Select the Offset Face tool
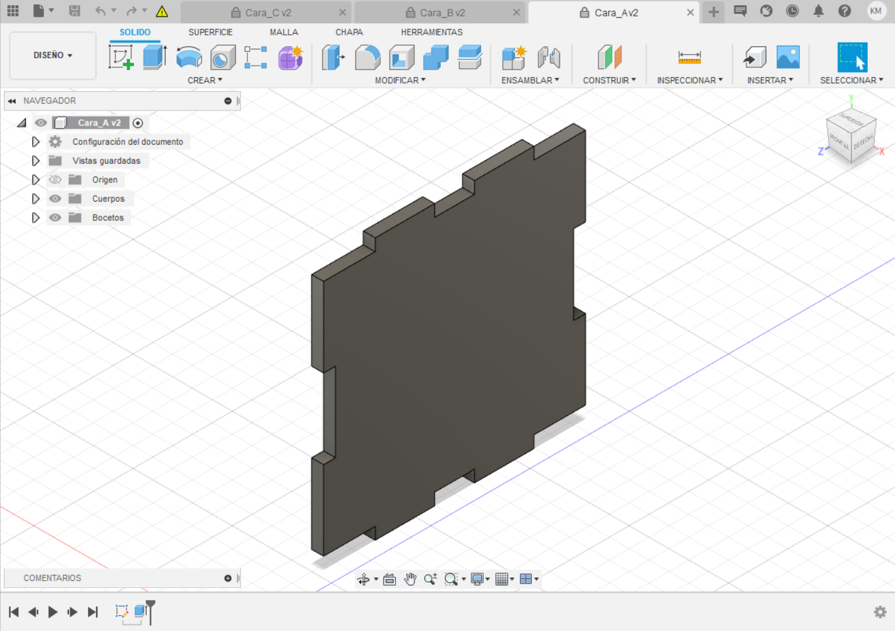The image size is (895, 631). pyautogui.click(x=470, y=58)
